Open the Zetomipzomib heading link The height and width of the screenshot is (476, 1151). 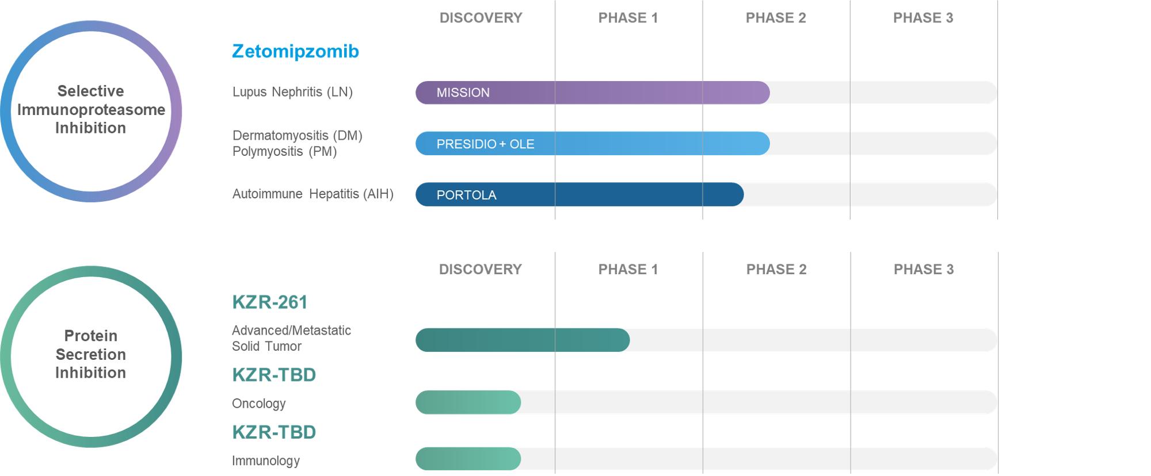295,51
